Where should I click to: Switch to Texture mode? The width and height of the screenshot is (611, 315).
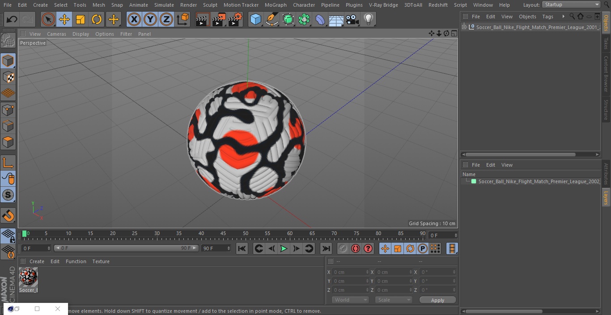pyautogui.click(x=8, y=77)
